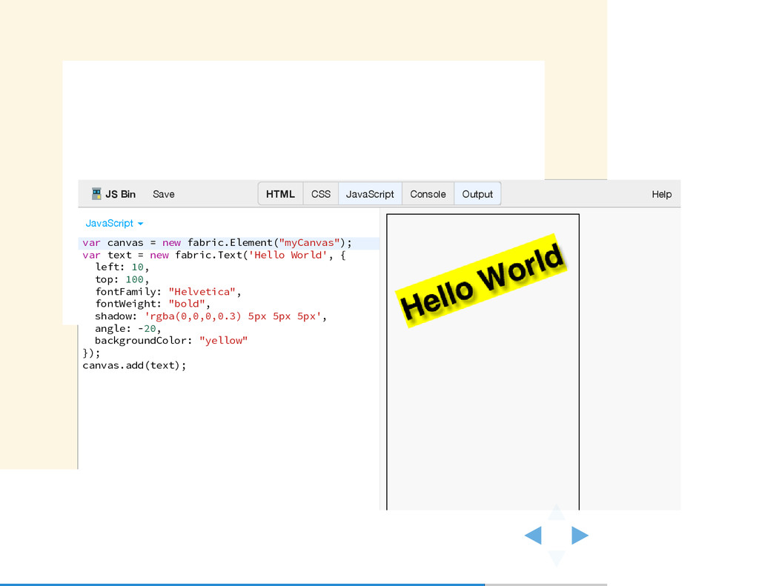The width and height of the screenshot is (759, 586).
Task: Place cursor on the canvas.add(text) line
Action: click(133, 364)
